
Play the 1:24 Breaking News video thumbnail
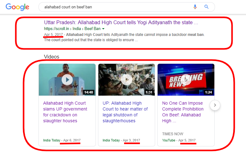tap(186, 80)
